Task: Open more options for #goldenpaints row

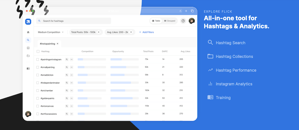Action: [71, 98]
